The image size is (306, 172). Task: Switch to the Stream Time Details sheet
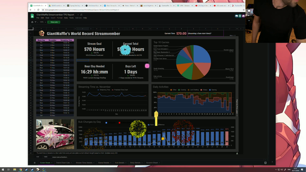click(84, 162)
